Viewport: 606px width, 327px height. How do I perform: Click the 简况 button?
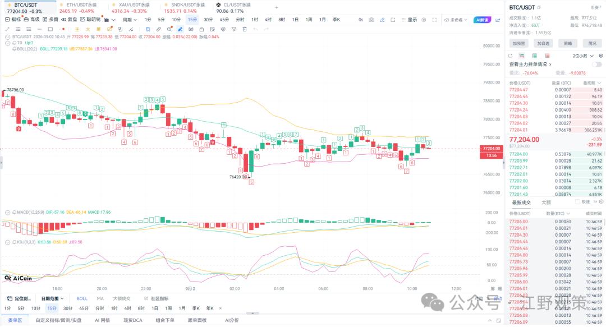592,43
